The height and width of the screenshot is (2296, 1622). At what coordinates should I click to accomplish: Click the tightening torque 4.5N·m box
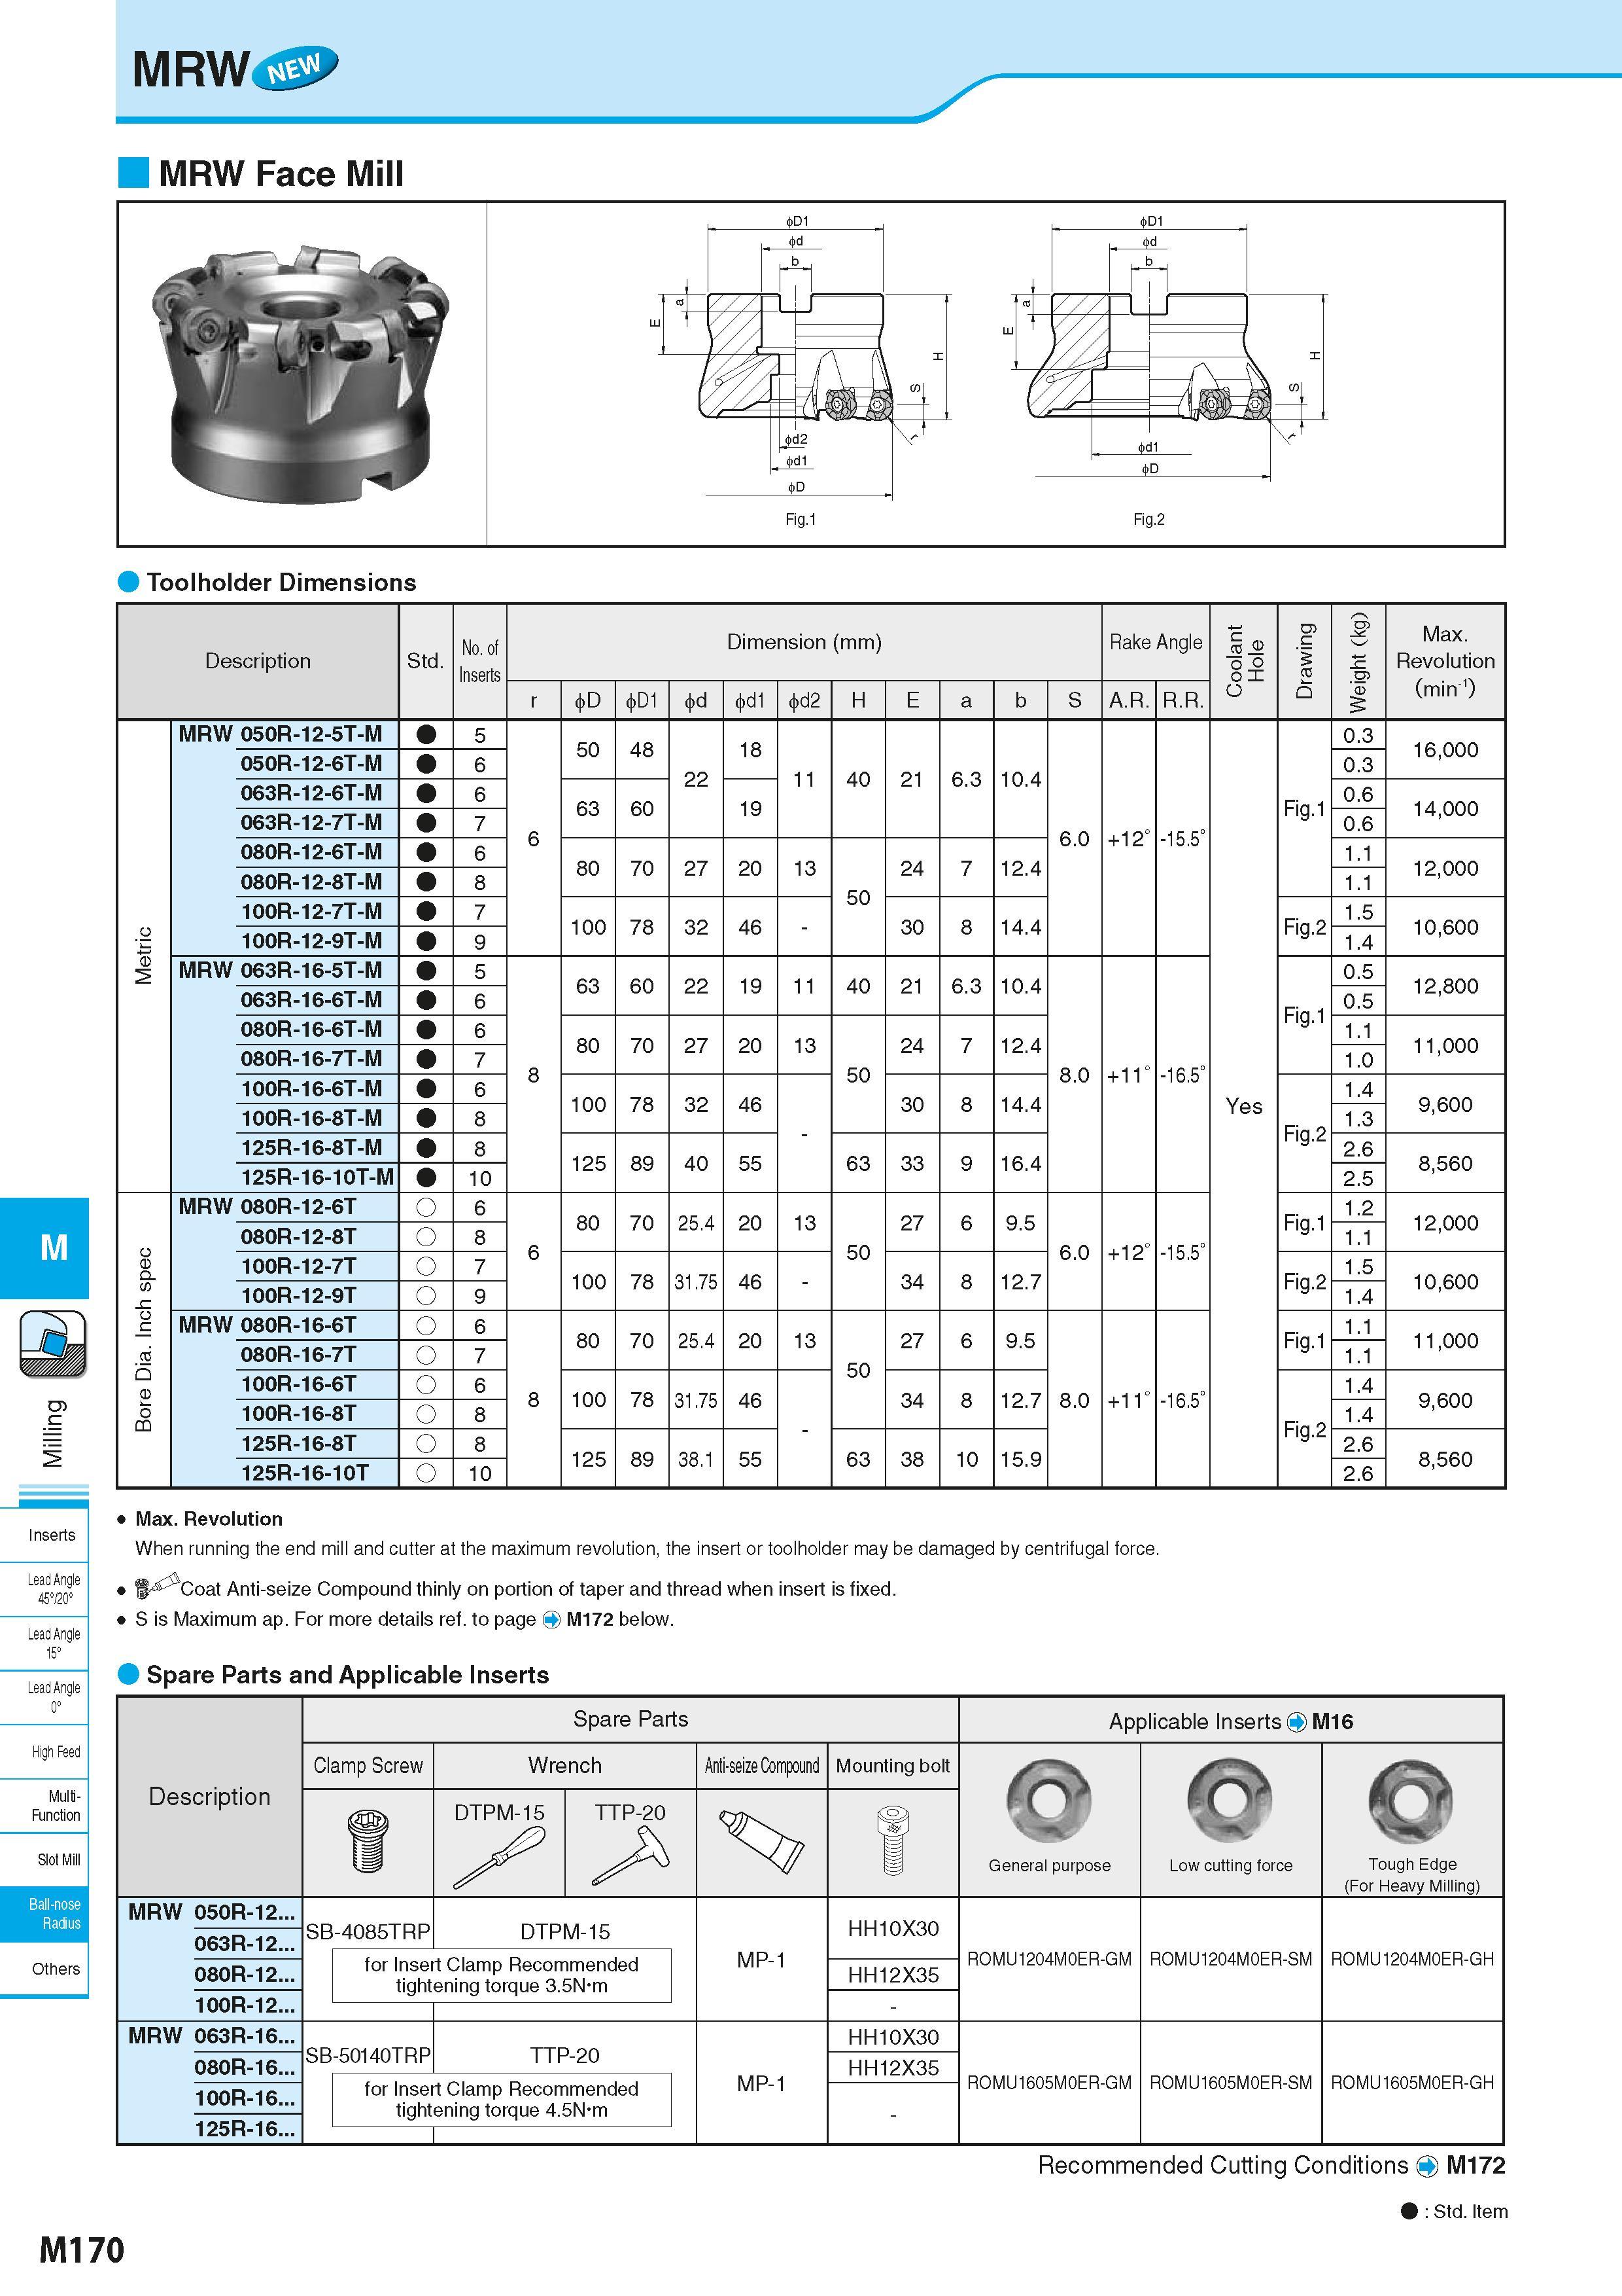[502, 2099]
